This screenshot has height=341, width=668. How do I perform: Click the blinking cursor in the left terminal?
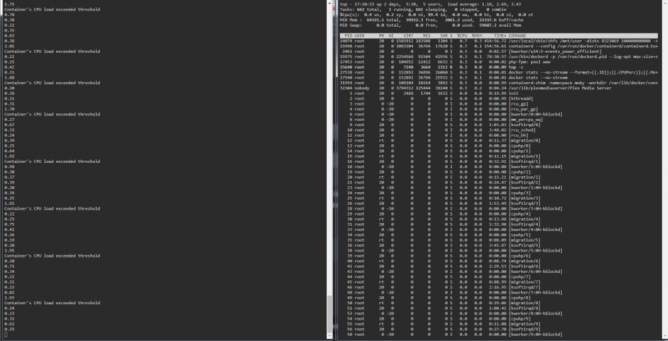point(5,334)
